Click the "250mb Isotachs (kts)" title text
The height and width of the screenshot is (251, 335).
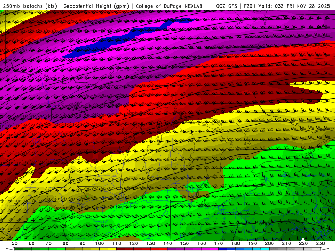(30, 6)
